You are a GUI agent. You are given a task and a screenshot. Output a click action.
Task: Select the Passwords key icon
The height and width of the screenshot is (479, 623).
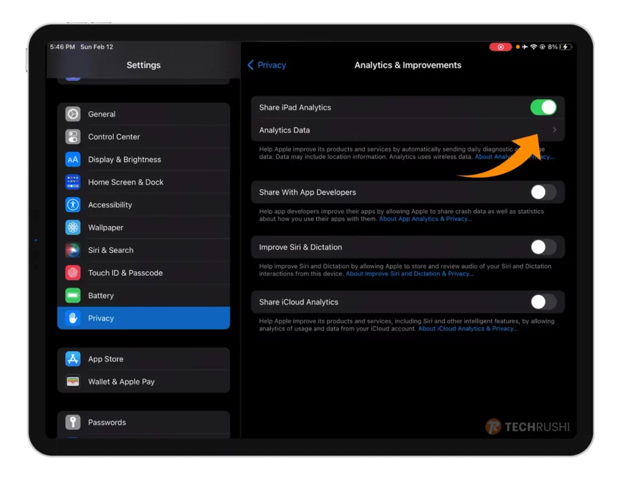73,422
